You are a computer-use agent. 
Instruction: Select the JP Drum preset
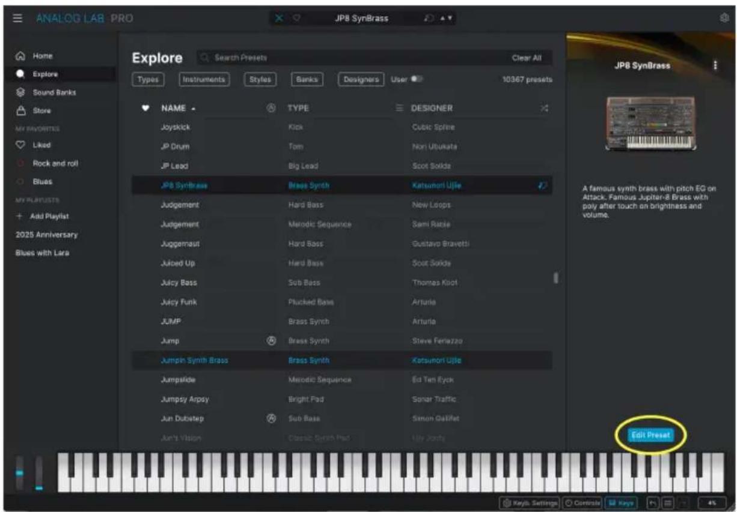click(341, 146)
